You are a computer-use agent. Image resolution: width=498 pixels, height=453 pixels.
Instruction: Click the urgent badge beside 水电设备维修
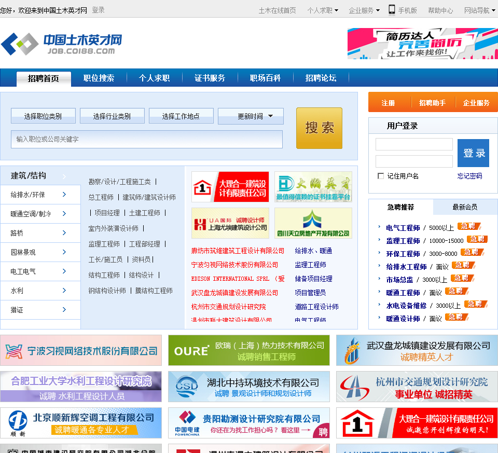476,304
